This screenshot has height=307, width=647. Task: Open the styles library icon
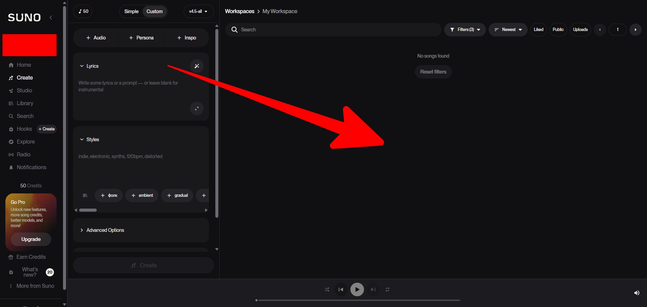pos(85,195)
